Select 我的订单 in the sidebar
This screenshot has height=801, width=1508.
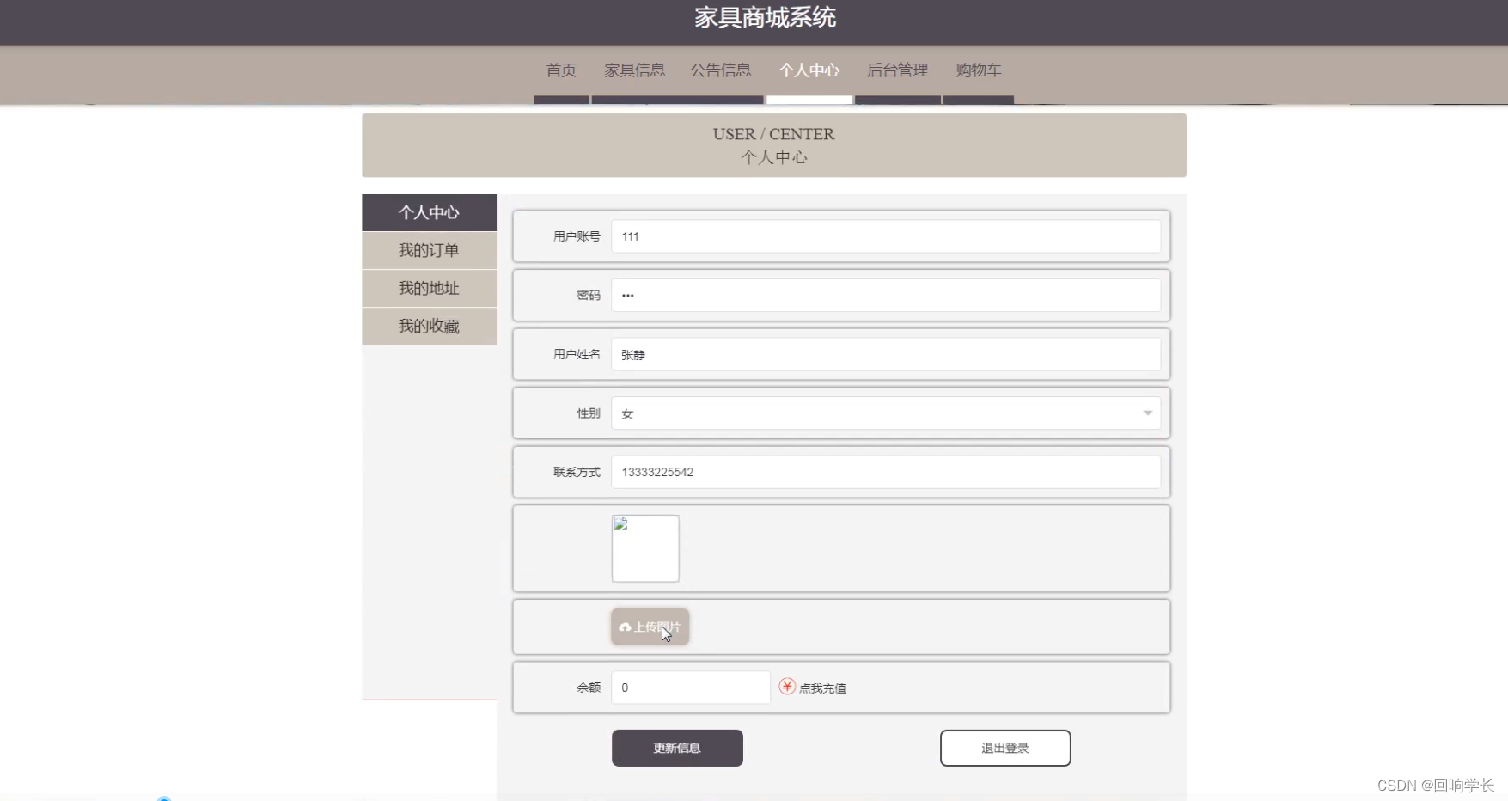tap(429, 250)
